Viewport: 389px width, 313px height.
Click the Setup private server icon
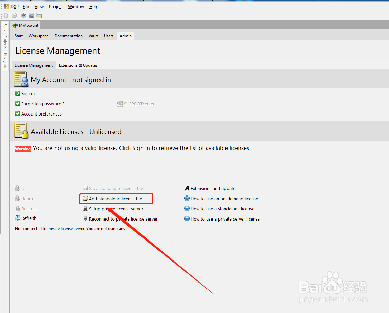click(x=85, y=209)
